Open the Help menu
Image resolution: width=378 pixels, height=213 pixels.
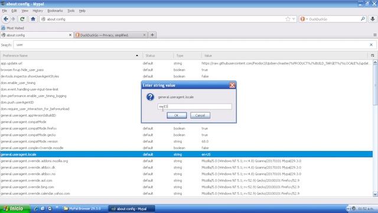82,11
